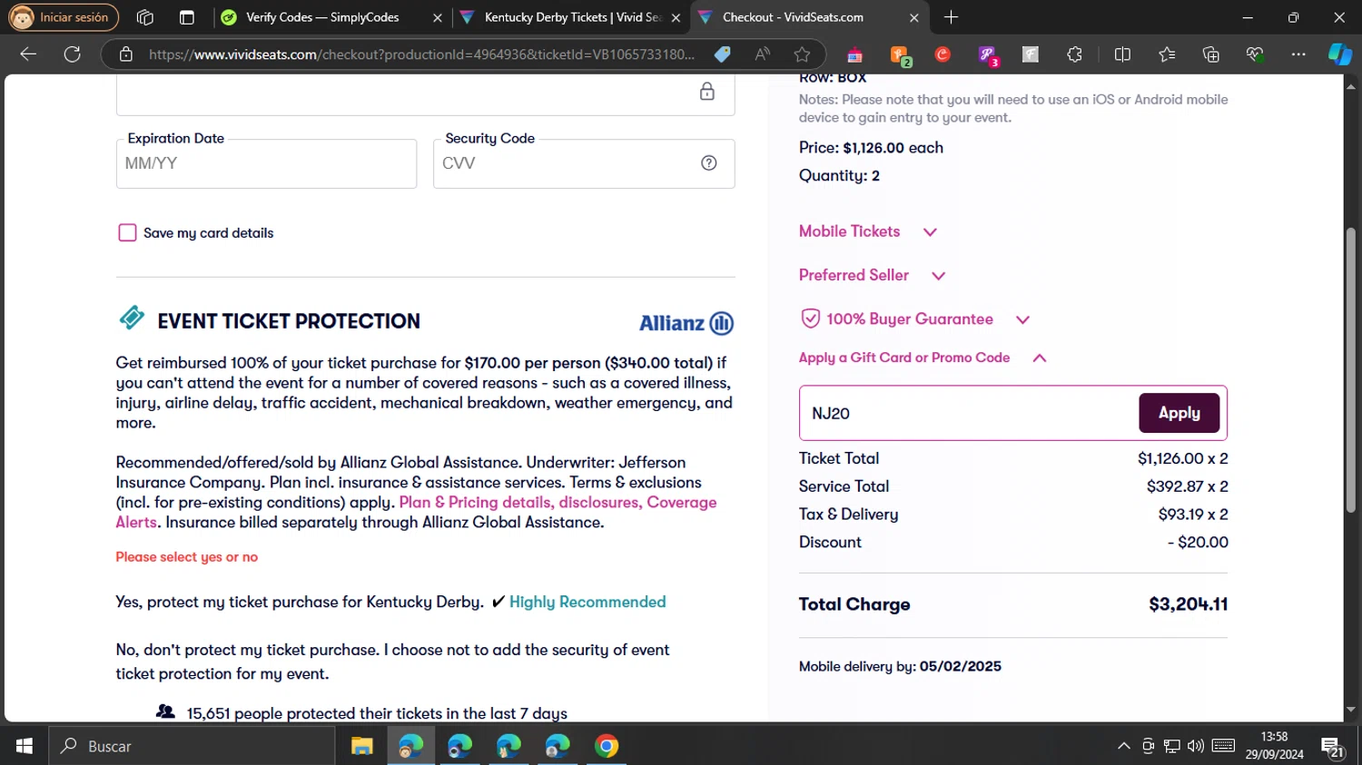
Task: Click the Expiration Date MM/YY field
Action: tap(266, 164)
